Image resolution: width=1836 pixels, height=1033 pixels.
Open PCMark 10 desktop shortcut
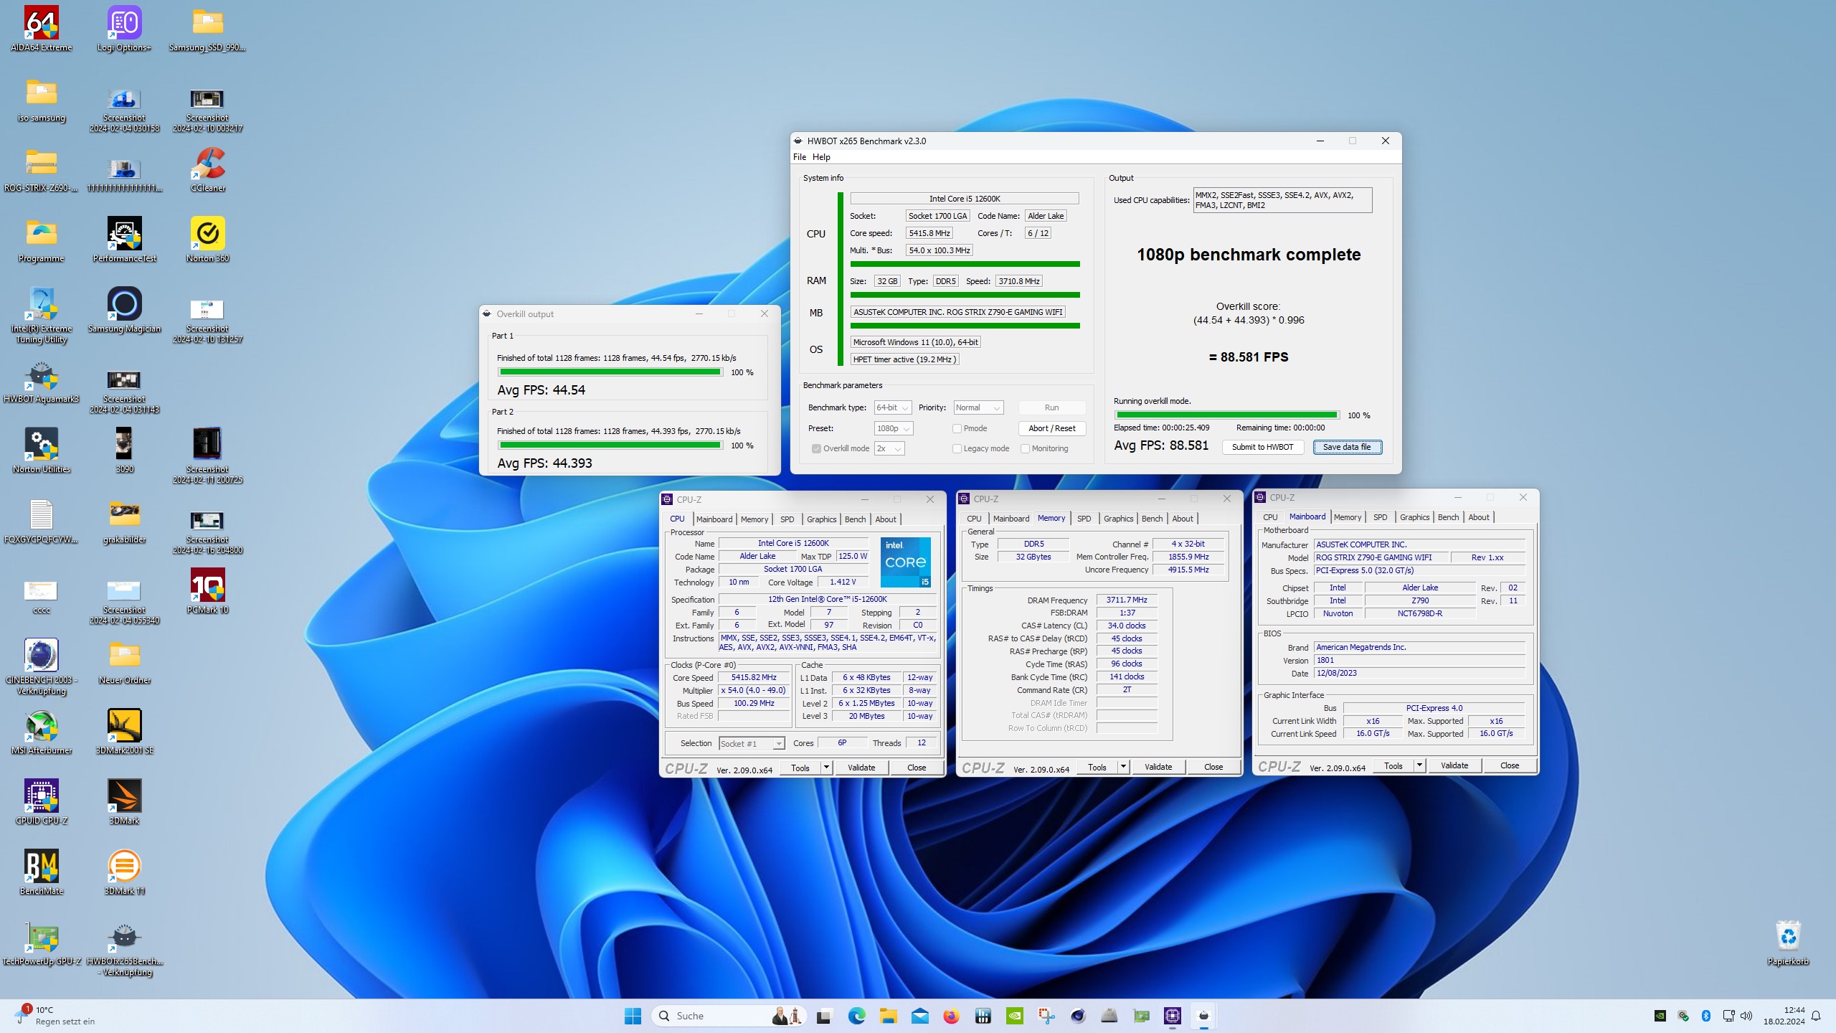tap(208, 592)
